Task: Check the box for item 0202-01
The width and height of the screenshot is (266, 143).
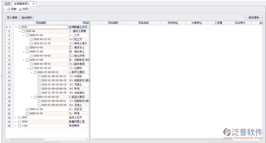Action: point(23,31)
